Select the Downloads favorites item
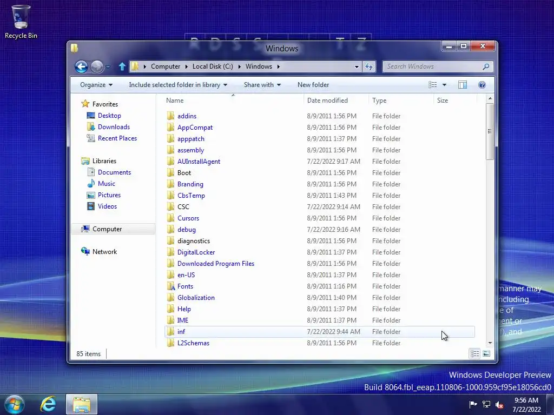This screenshot has height=415, width=554. pos(114,126)
